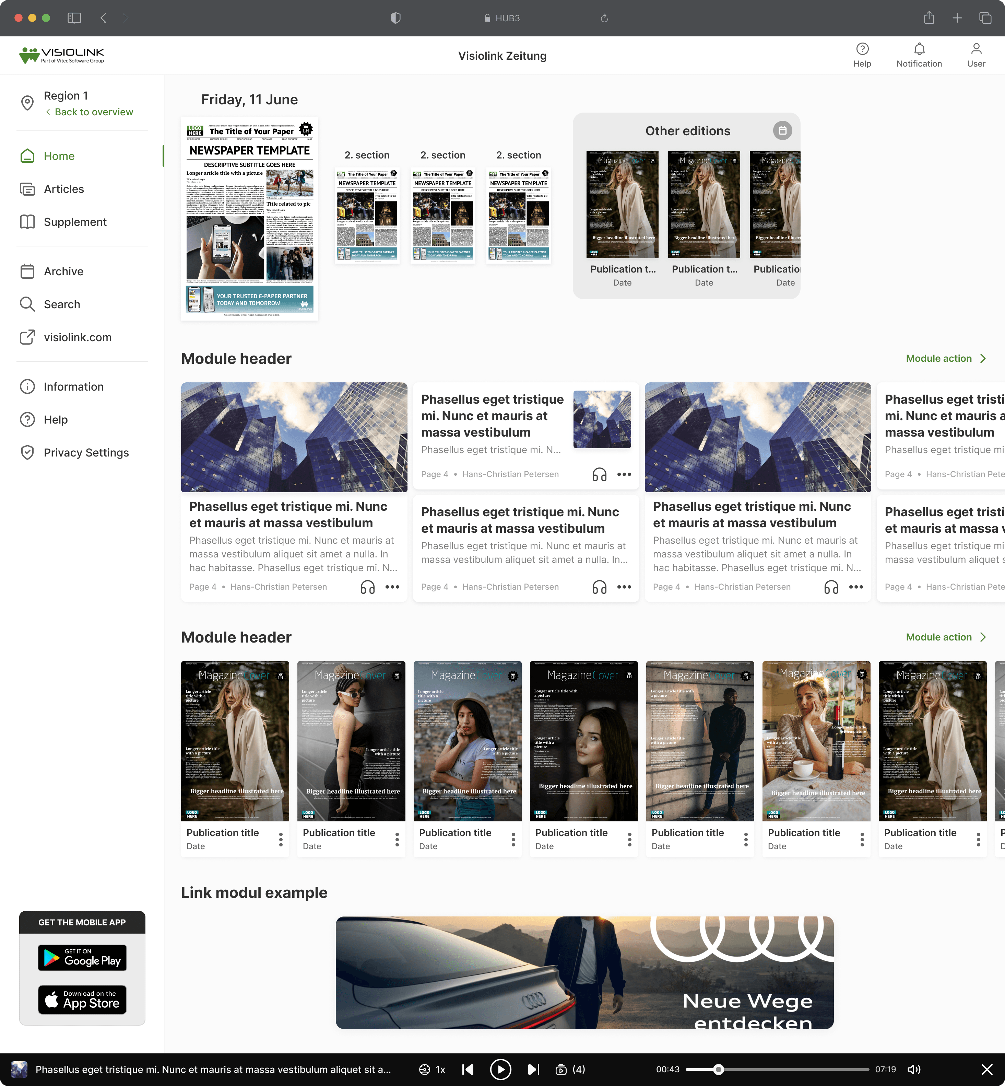Click the Google Play download badge
This screenshot has height=1086, width=1005.
click(82, 958)
